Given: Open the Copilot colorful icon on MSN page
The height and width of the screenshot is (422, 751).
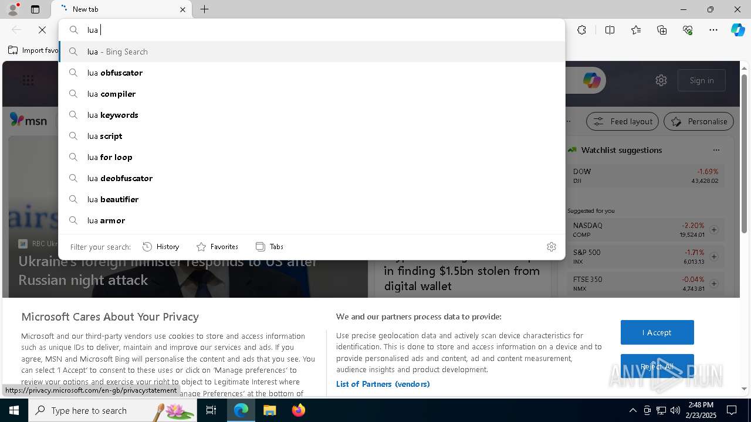Looking at the screenshot, I should point(591,80).
